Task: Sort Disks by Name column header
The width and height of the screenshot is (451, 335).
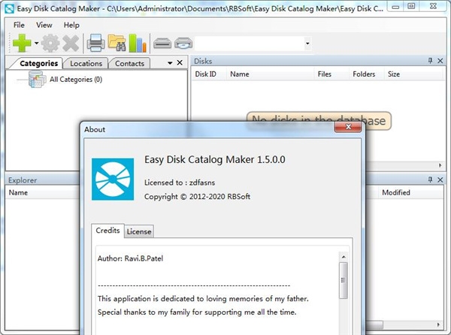Action: tap(271, 74)
